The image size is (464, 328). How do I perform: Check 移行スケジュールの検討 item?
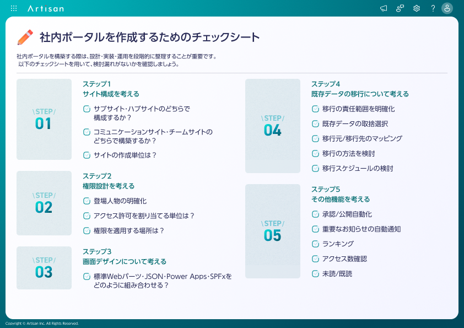point(315,169)
